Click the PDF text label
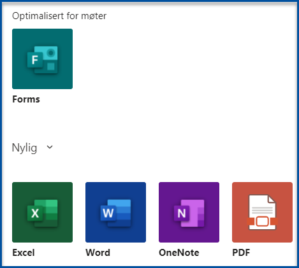The height and width of the screenshot is (268, 299). [241, 253]
